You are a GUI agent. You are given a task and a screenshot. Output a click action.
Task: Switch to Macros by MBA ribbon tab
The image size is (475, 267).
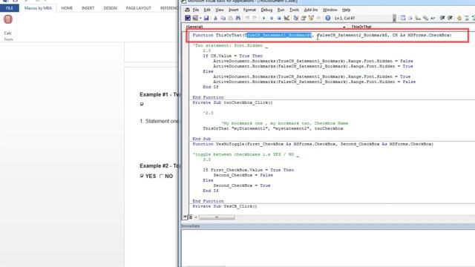tap(38, 8)
